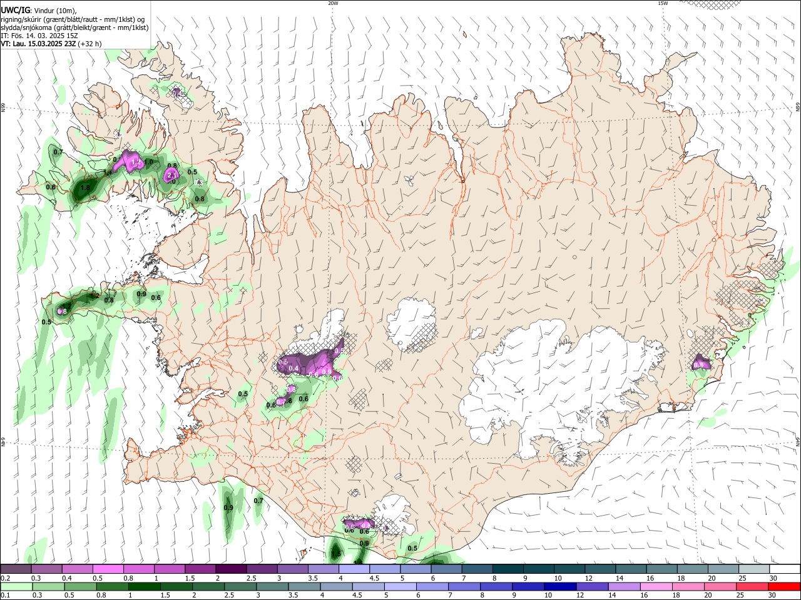801x600 pixels.
Task: Click the darkest purple swatch above snow value 2
Action: pos(230,569)
